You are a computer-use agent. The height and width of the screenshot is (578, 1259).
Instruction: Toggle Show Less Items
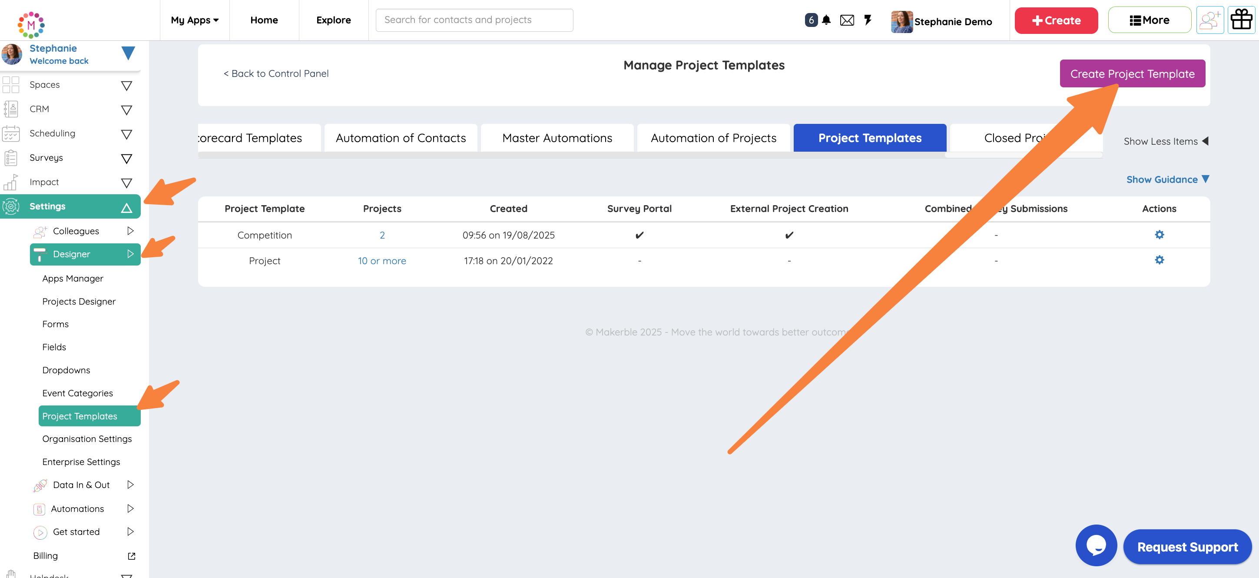coord(1165,141)
